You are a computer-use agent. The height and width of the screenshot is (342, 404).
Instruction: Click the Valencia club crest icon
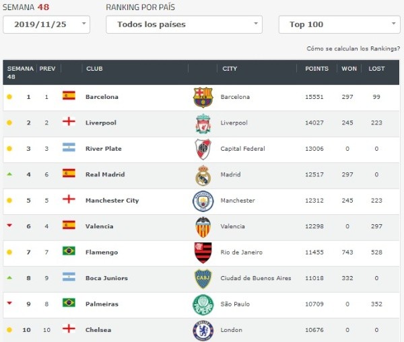[203, 227]
